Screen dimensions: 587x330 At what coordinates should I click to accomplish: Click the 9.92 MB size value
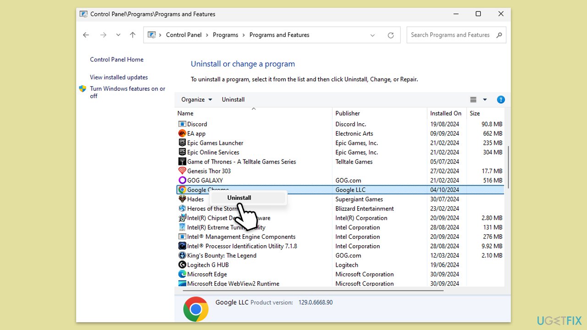[492, 246]
